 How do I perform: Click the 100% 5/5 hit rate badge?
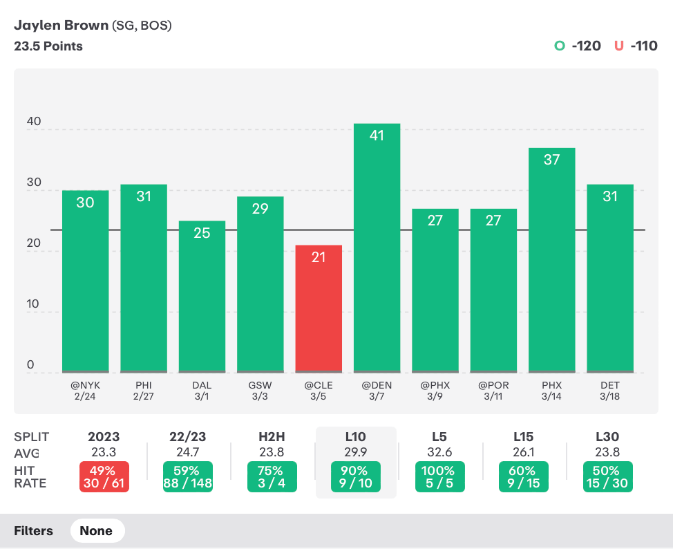point(440,477)
